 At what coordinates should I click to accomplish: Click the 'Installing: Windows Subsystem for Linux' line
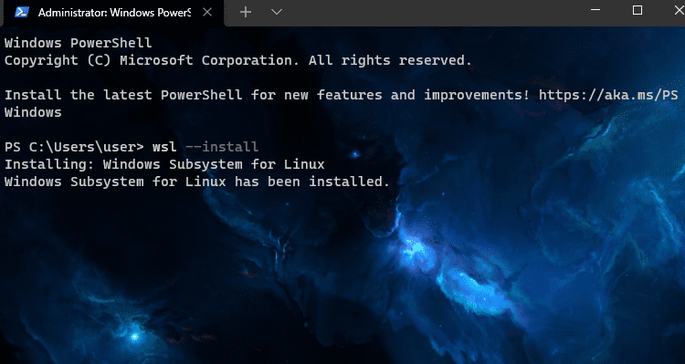(x=164, y=164)
